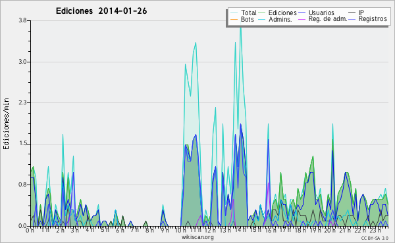Click the '0 h' x-axis label
Viewport: 395px width, 243px height.
point(30,231)
